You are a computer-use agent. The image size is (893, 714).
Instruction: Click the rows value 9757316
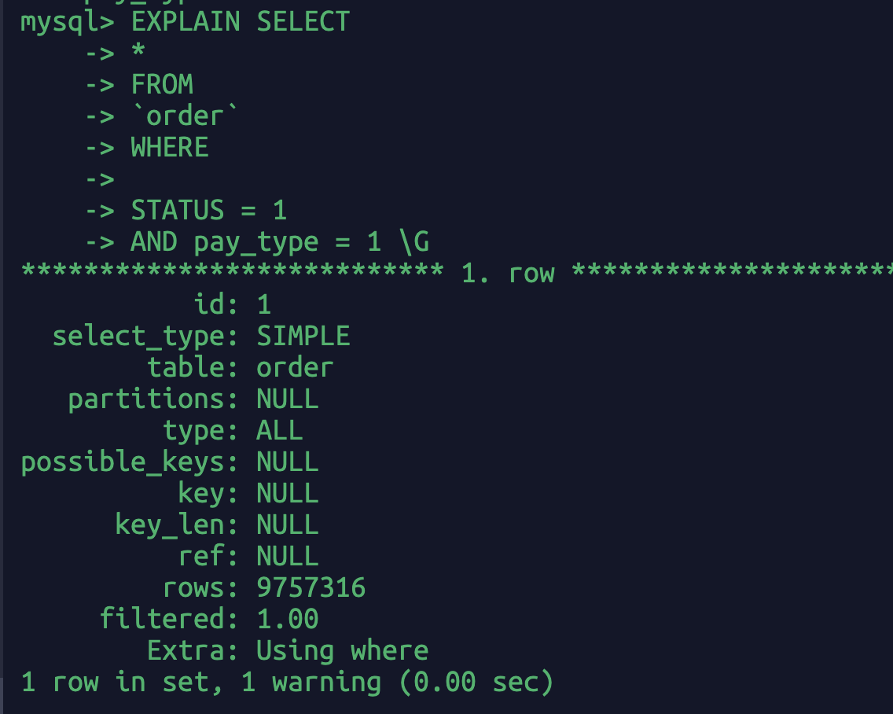click(x=311, y=587)
